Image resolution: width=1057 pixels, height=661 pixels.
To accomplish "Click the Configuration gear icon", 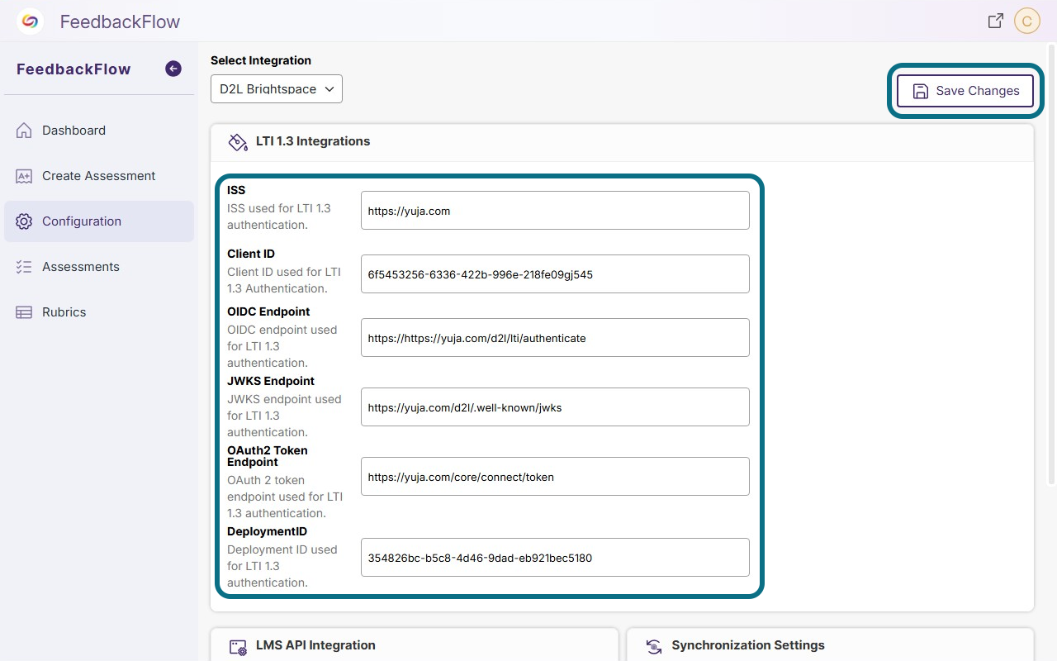I will (x=24, y=221).
